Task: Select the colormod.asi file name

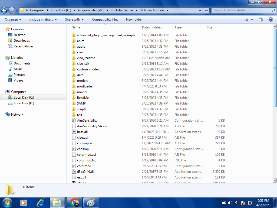Action: point(86,155)
